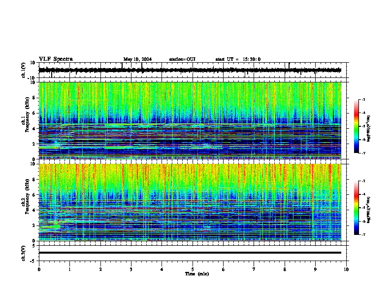Click the 'station=OUJ' label
This screenshot has height=302, width=390.
tap(182, 59)
